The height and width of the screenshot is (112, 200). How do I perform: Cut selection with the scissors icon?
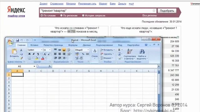click(x=21, y=50)
